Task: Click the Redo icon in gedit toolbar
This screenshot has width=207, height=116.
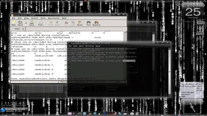Action: [58, 23]
